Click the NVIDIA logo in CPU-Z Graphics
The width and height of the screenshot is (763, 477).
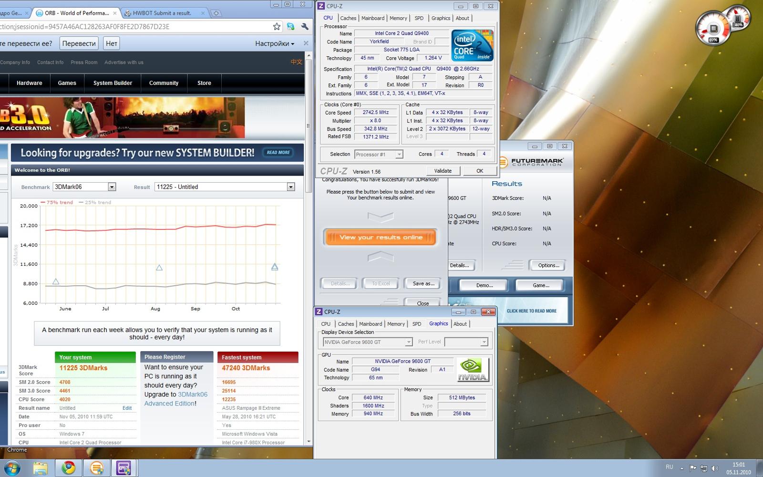pos(473,370)
